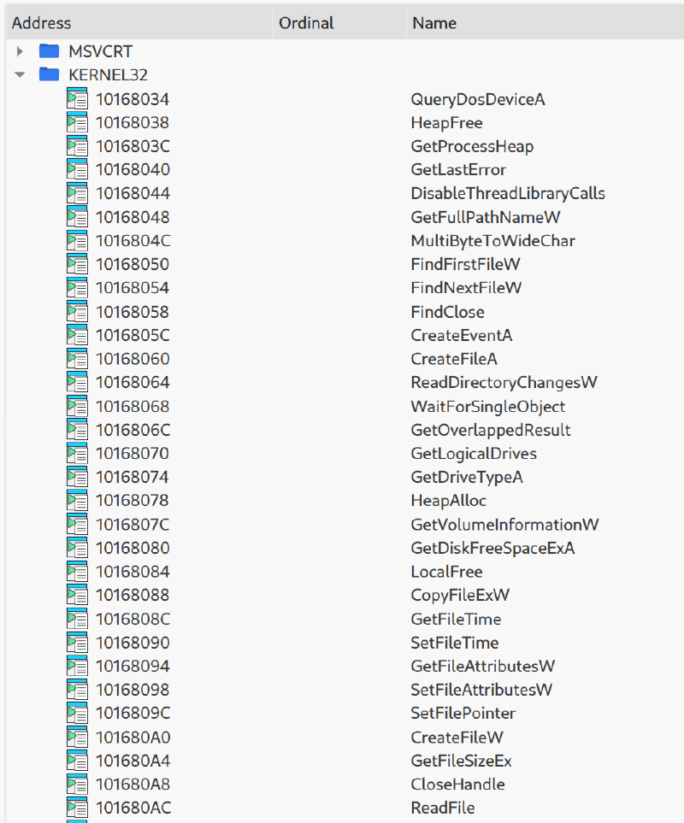Image resolution: width=684 pixels, height=823 pixels.
Task: Click the import icon for address 10168064
Action: [77, 382]
